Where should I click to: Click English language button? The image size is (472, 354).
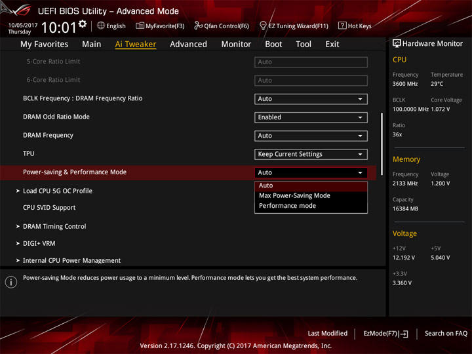(x=111, y=26)
